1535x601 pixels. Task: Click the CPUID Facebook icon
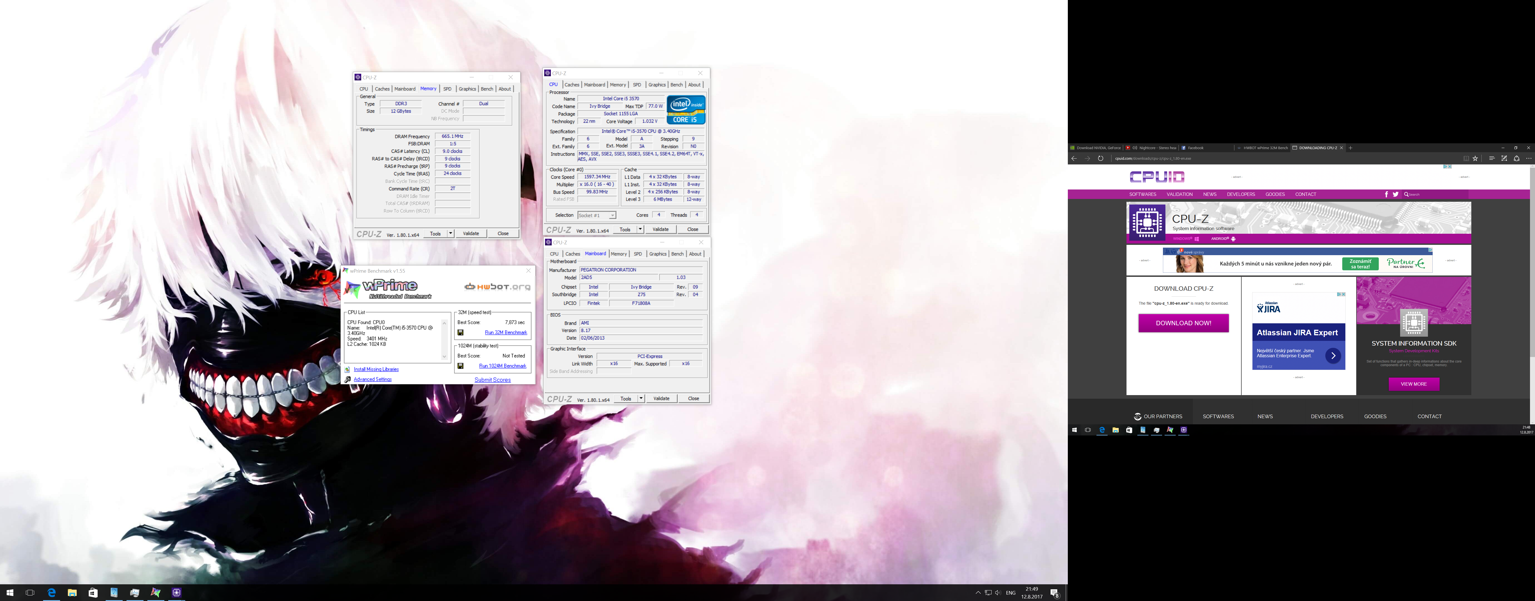pyautogui.click(x=1386, y=194)
